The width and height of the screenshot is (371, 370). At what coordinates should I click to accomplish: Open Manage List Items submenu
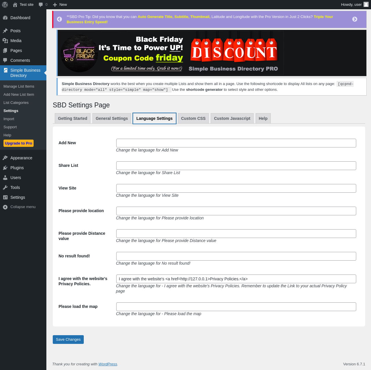tap(19, 86)
